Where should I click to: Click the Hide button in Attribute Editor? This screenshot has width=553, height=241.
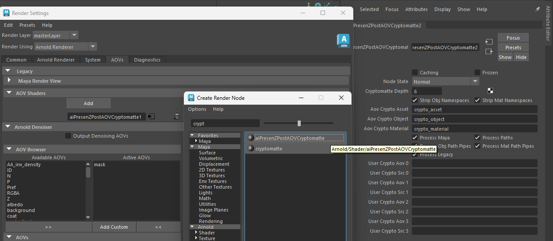click(521, 57)
